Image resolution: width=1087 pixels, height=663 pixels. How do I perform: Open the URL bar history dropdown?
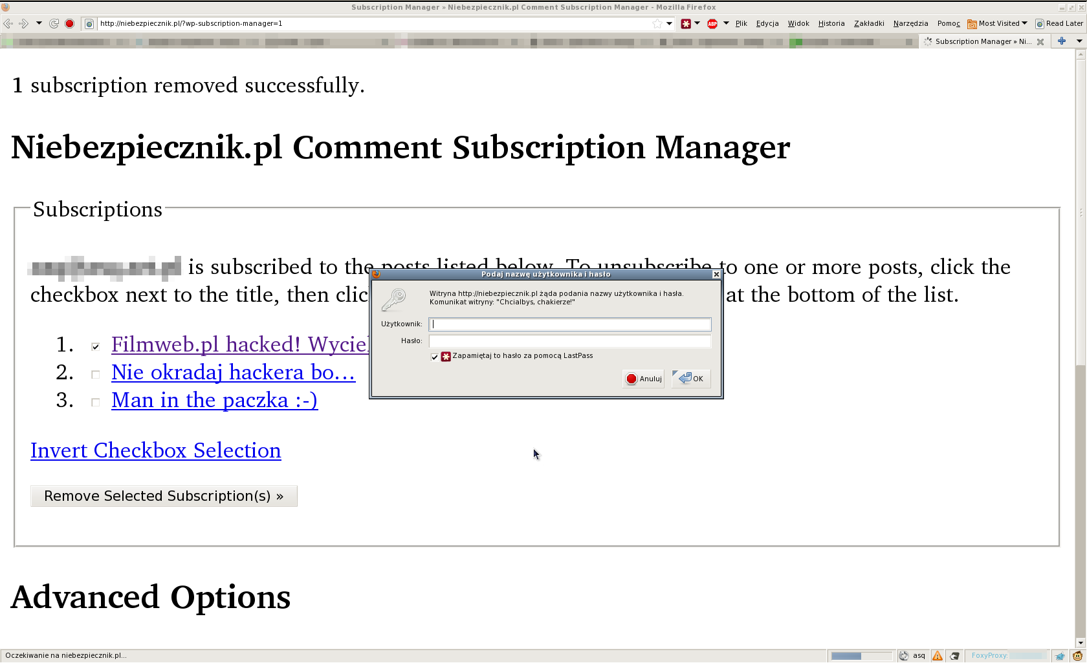pos(669,23)
